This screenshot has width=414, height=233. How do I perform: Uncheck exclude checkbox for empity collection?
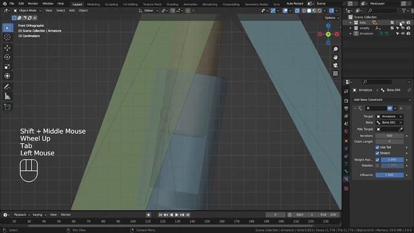click(x=392, y=28)
